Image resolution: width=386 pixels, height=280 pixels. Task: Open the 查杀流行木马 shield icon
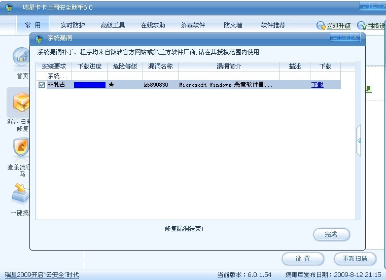tap(22, 147)
